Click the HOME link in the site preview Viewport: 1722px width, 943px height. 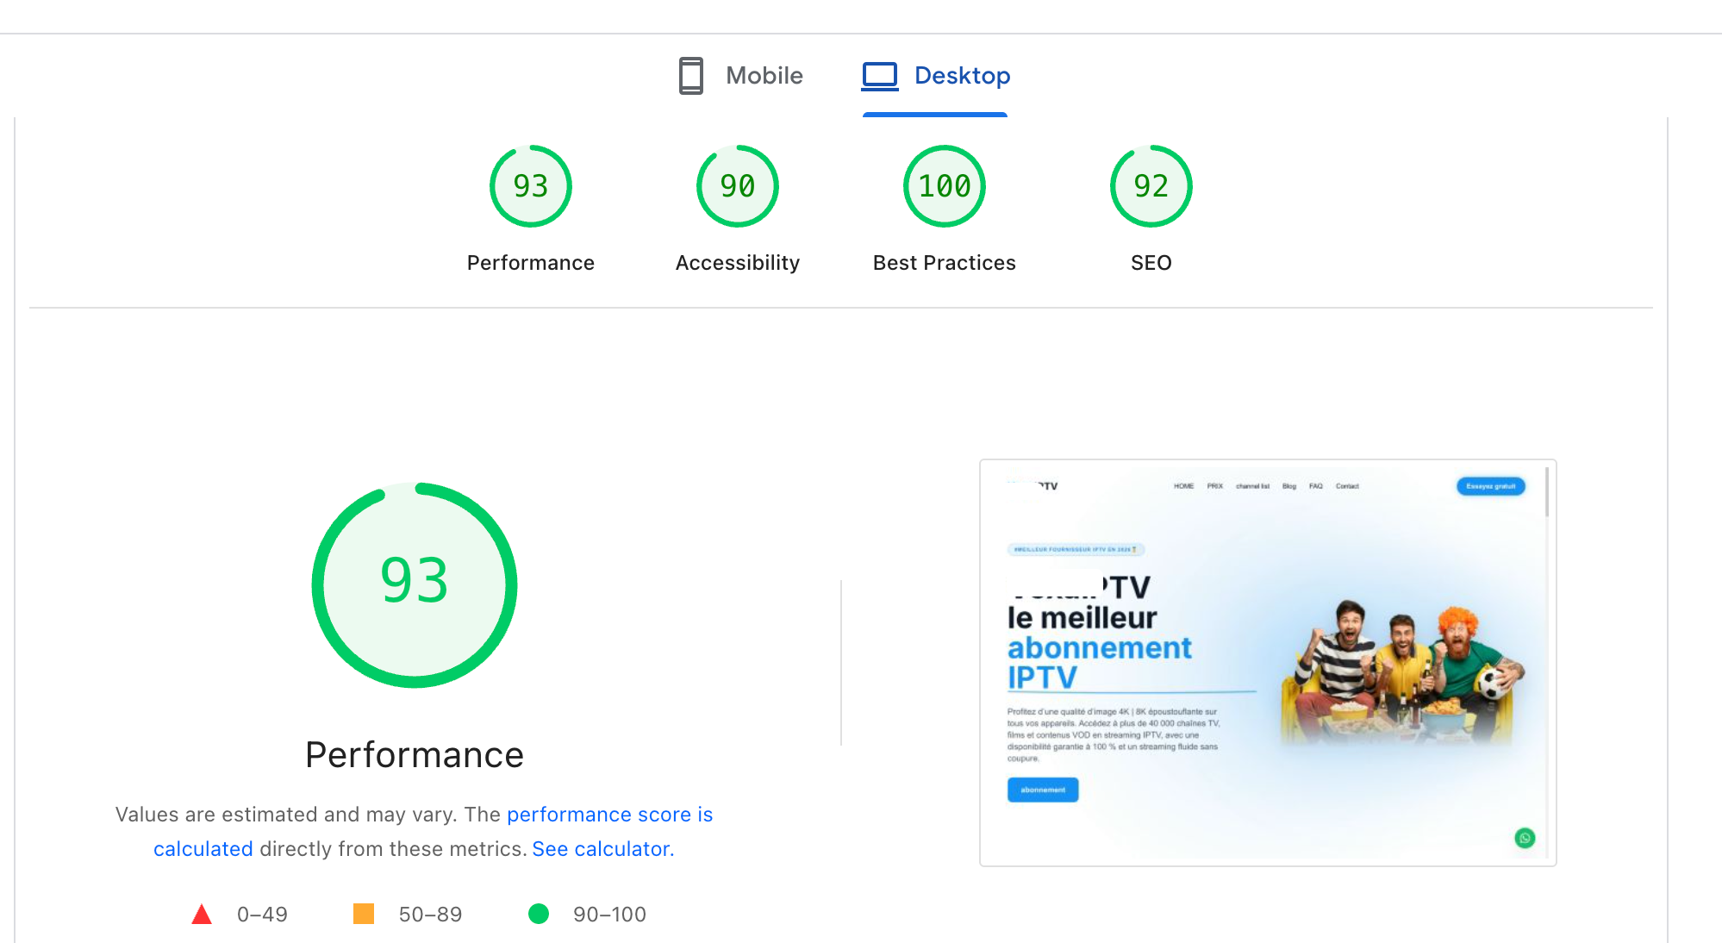1184,485
